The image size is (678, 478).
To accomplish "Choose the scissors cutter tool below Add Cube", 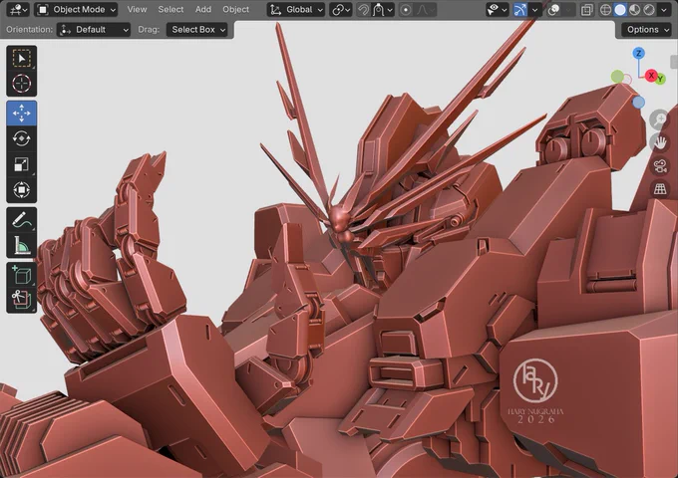I will tap(22, 300).
